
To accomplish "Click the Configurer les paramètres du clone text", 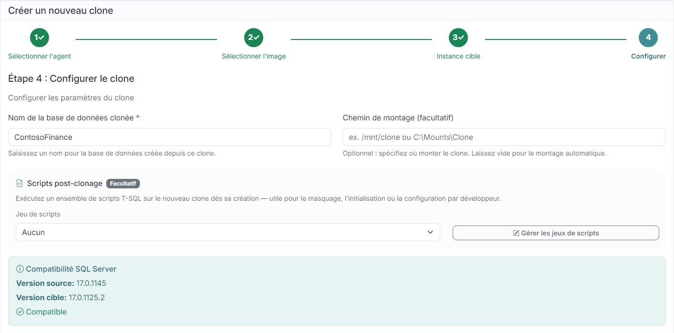I will tap(71, 98).
